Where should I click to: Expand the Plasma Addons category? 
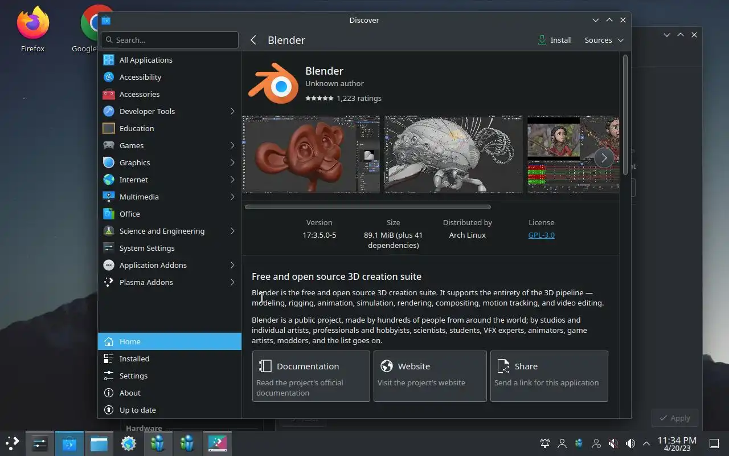232,282
